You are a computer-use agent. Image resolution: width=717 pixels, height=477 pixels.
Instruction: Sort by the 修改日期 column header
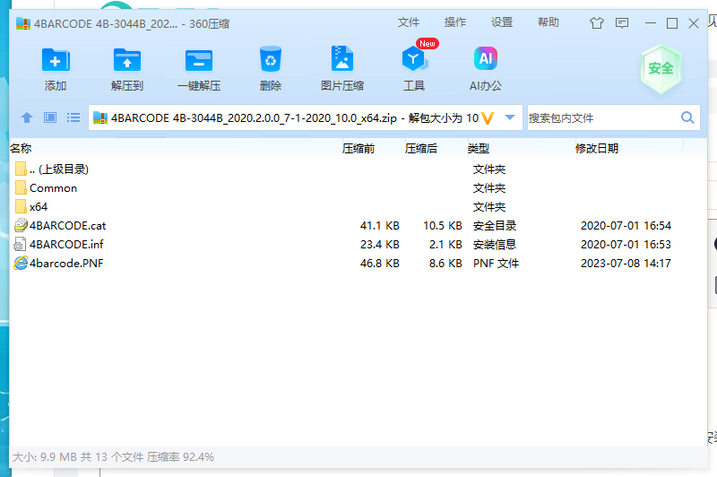[597, 149]
